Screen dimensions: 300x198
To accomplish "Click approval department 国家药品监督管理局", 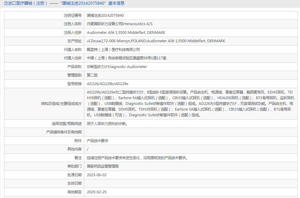I will pos(103,166).
